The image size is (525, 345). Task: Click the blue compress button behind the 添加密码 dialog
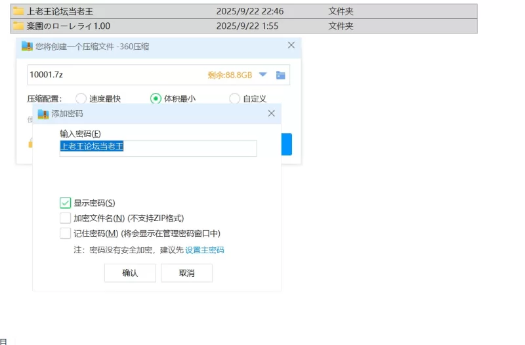pyautogui.click(x=287, y=144)
